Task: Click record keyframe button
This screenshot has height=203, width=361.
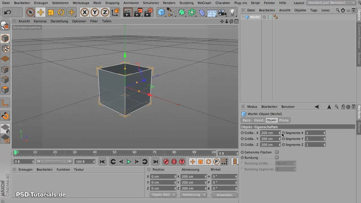Action: [166, 162]
